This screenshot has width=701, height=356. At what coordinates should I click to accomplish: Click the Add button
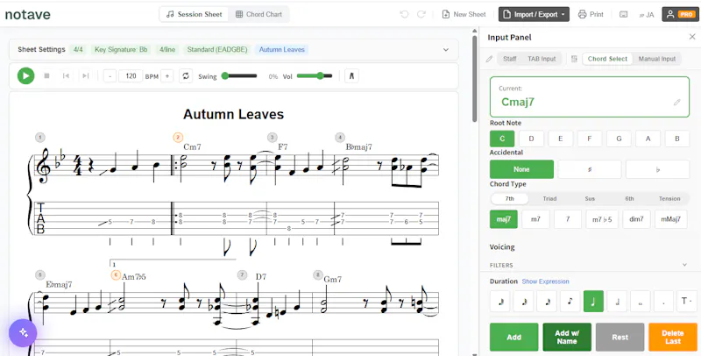514,338
